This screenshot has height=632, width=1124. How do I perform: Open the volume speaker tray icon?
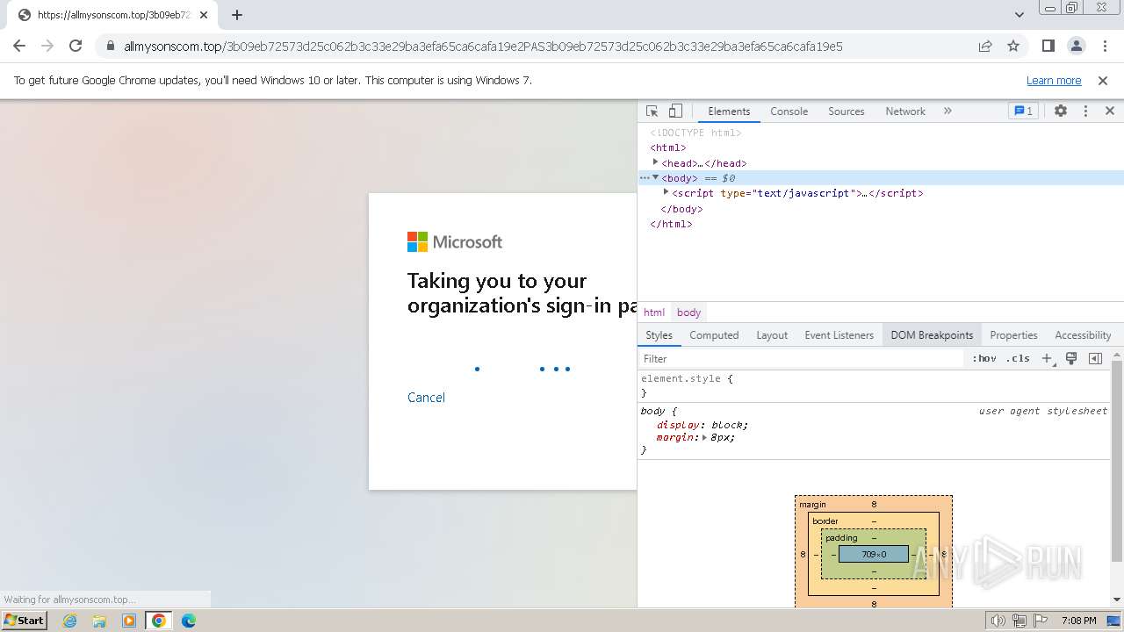998,621
